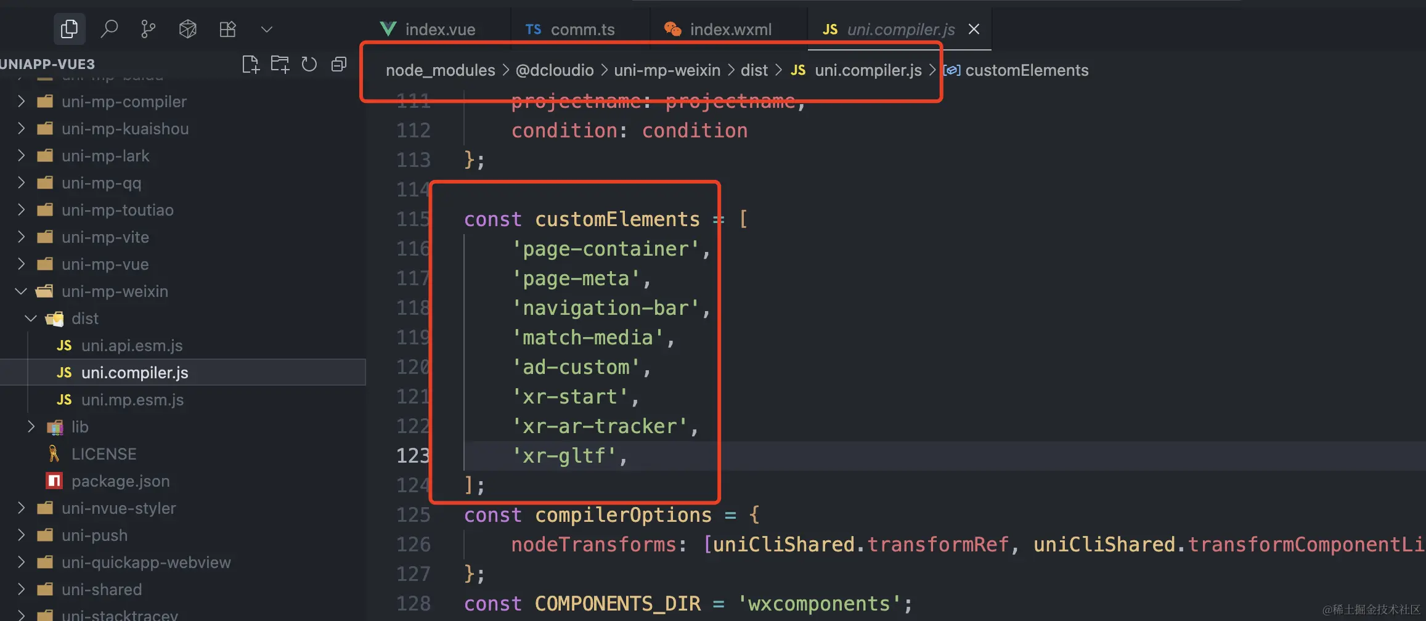
Task: Click the 'xr-ar-tracker' string in the editor
Action: tap(600, 426)
